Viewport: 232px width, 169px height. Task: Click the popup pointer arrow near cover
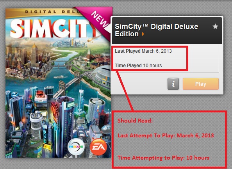[107, 28]
